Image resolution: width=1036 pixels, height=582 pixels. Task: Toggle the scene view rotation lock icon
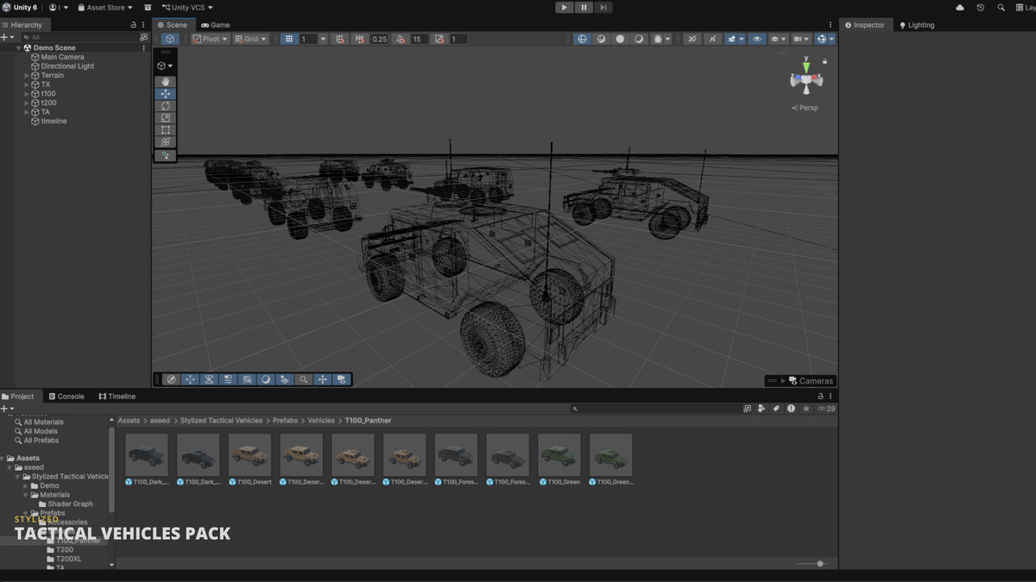tap(824, 61)
